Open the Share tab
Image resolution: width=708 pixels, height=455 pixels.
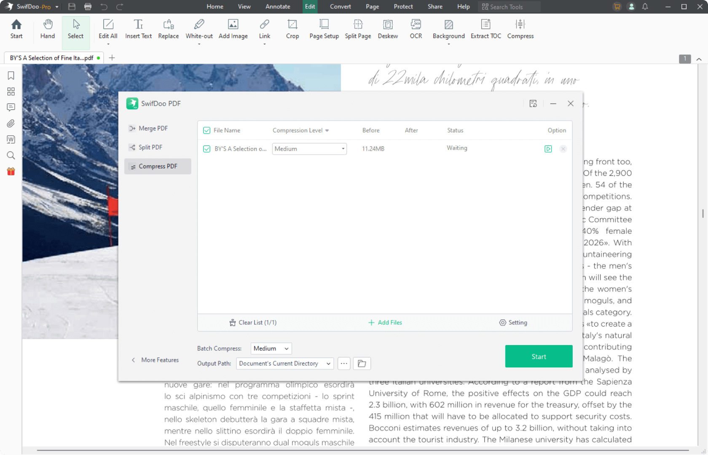click(435, 7)
